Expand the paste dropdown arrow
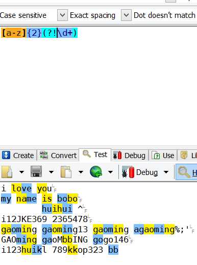 [x=81, y=172]
